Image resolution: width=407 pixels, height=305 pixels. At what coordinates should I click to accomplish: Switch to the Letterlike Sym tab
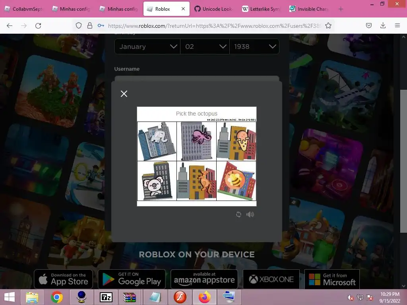pos(261,9)
